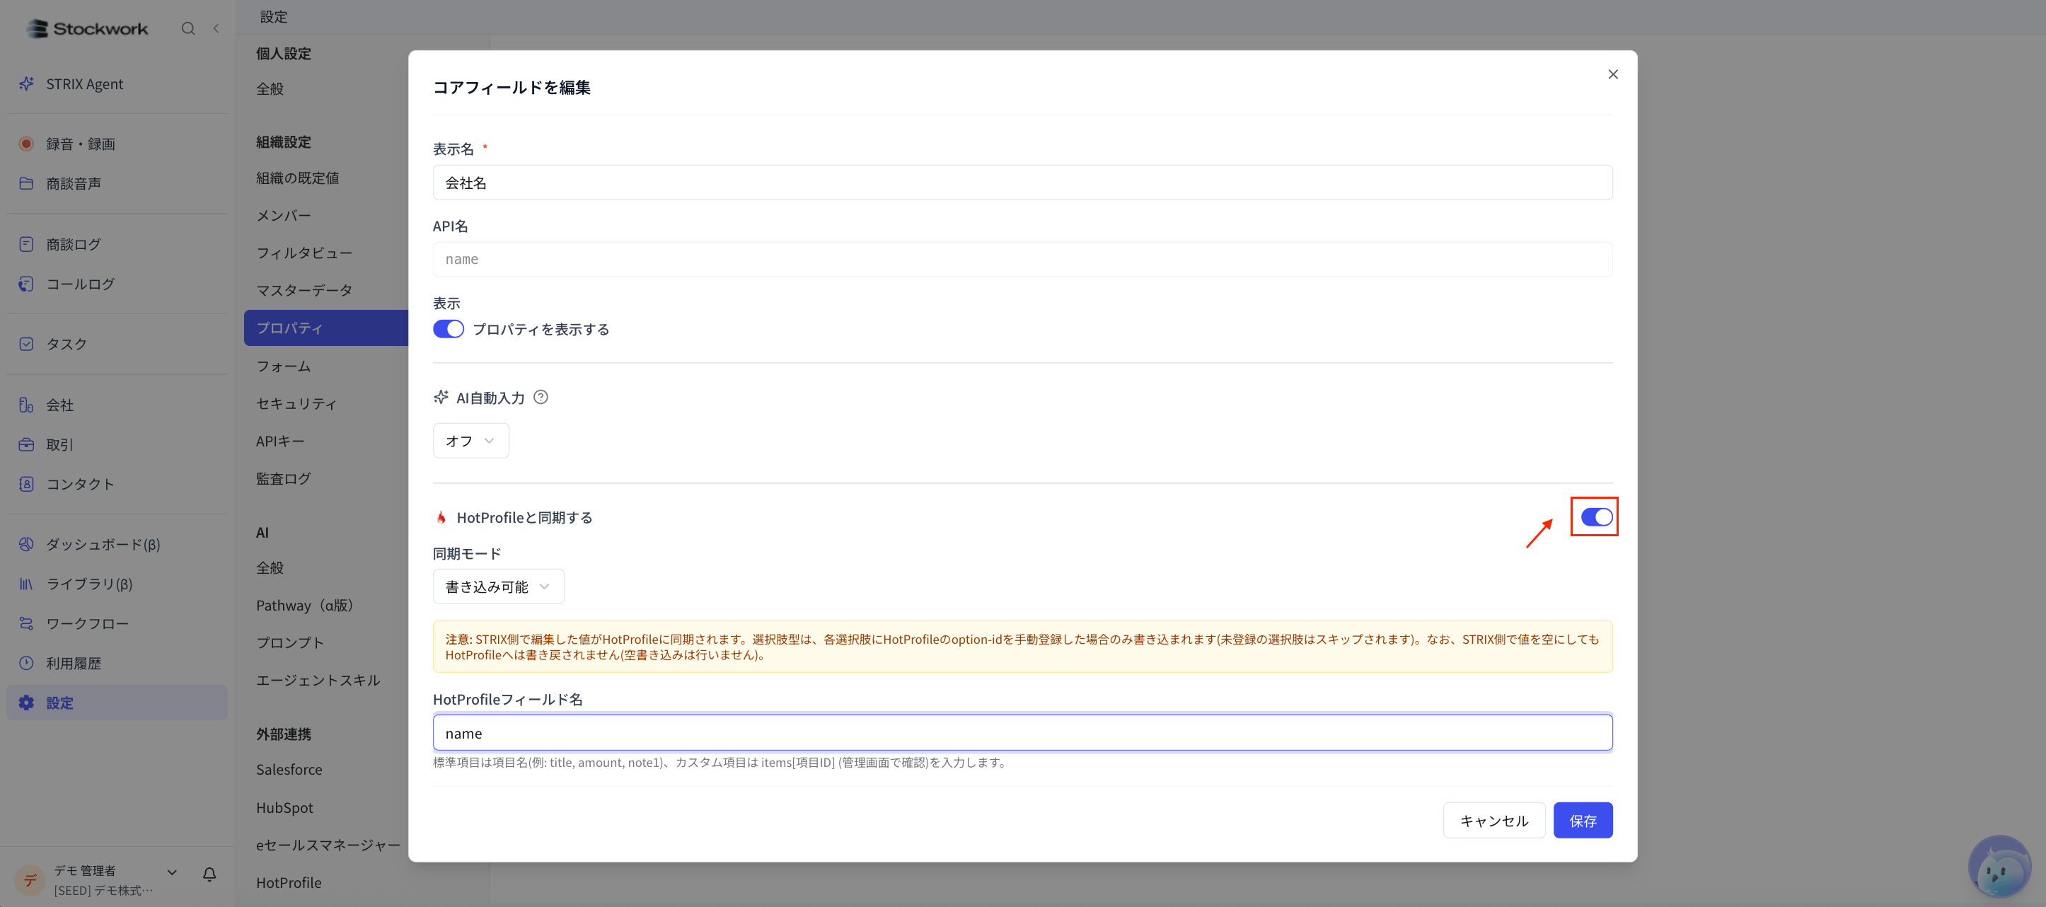Click the キャンセル button
Image resolution: width=2046 pixels, height=907 pixels.
(1494, 821)
